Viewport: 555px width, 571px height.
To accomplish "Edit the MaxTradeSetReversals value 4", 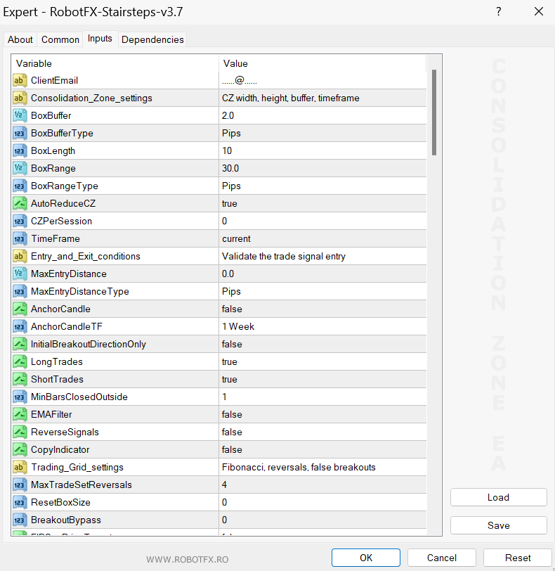I will (x=322, y=485).
